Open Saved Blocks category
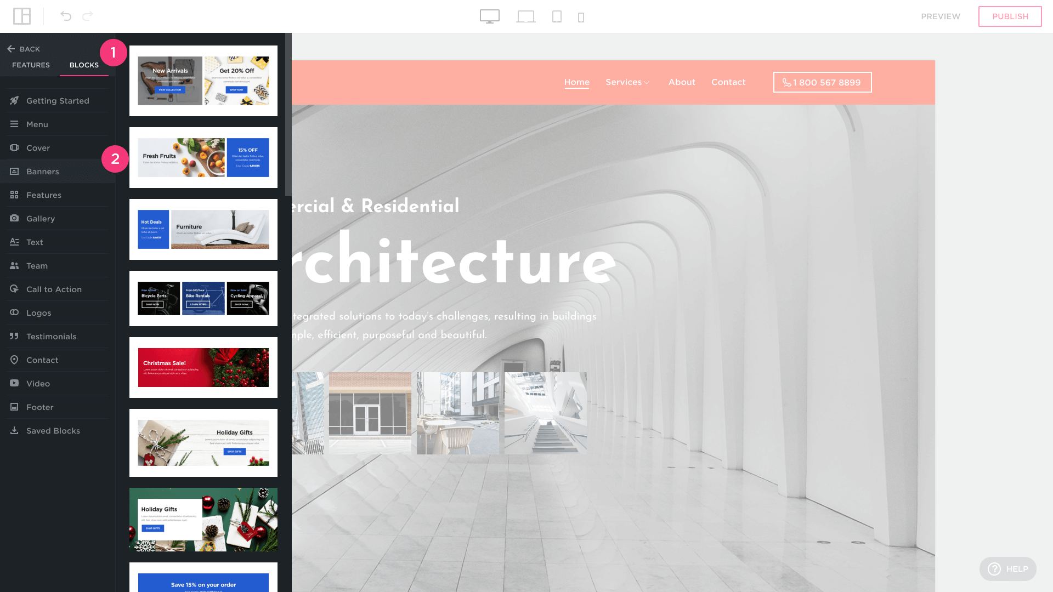This screenshot has height=592, width=1053. click(53, 431)
